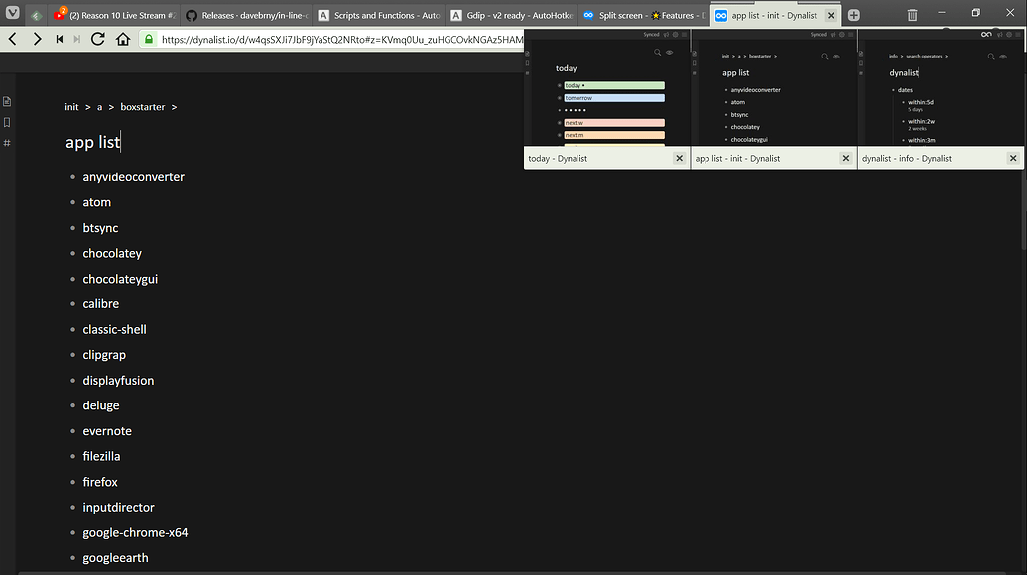
Task: Reload the current page
Action: coord(98,40)
